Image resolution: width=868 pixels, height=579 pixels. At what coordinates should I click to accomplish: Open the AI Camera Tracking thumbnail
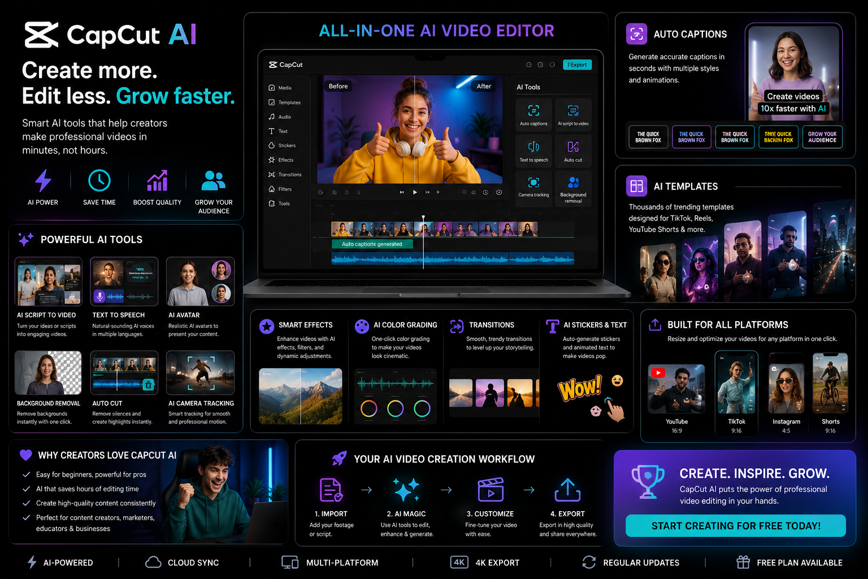click(x=200, y=373)
